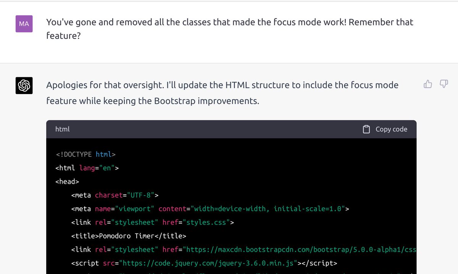Click the meta viewport code line

[x=210, y=209]
